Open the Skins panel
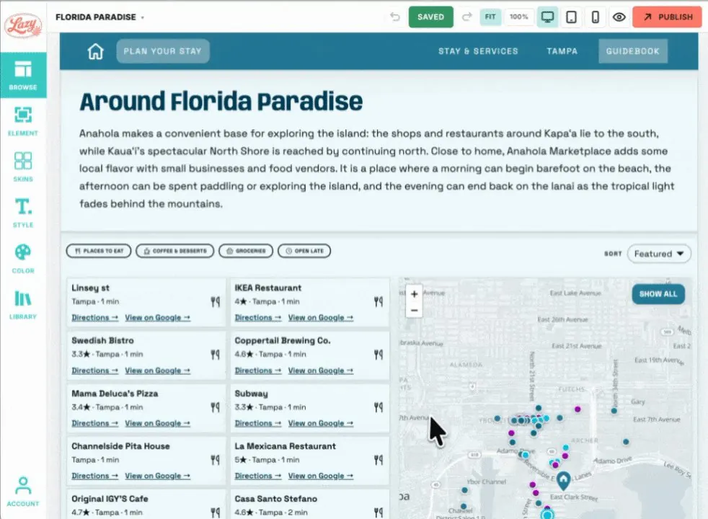The width and height of the screenshot is (708, 519). 23,167
